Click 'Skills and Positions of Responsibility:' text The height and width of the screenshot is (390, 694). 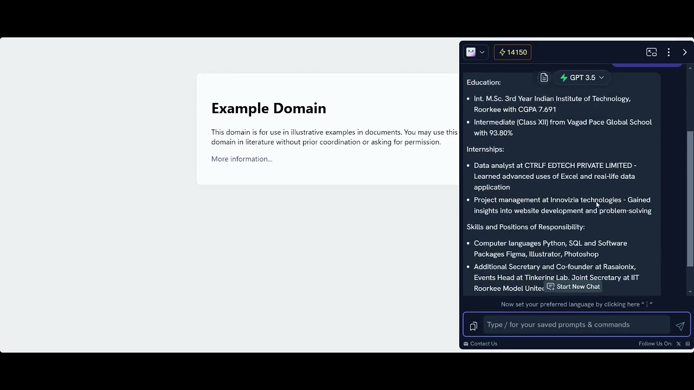525,227
